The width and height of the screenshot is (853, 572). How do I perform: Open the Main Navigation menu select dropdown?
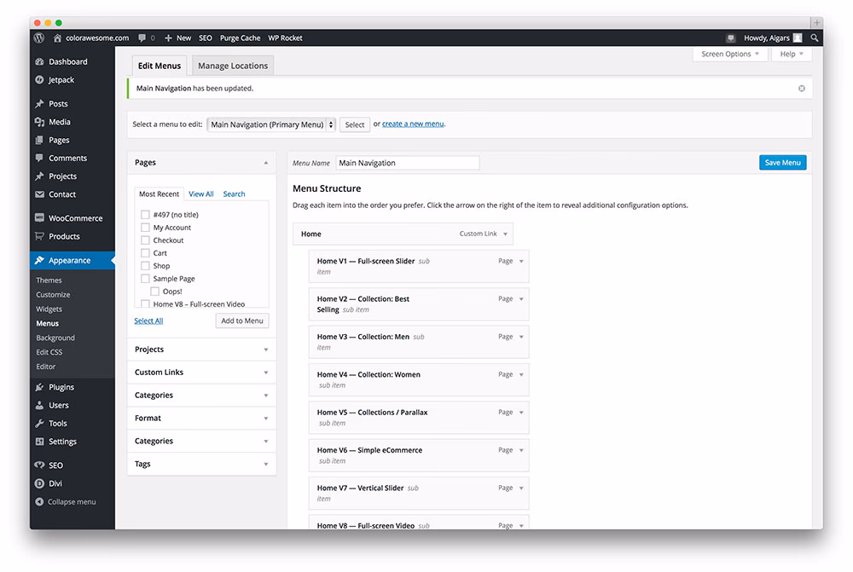[x=271, y=124]
